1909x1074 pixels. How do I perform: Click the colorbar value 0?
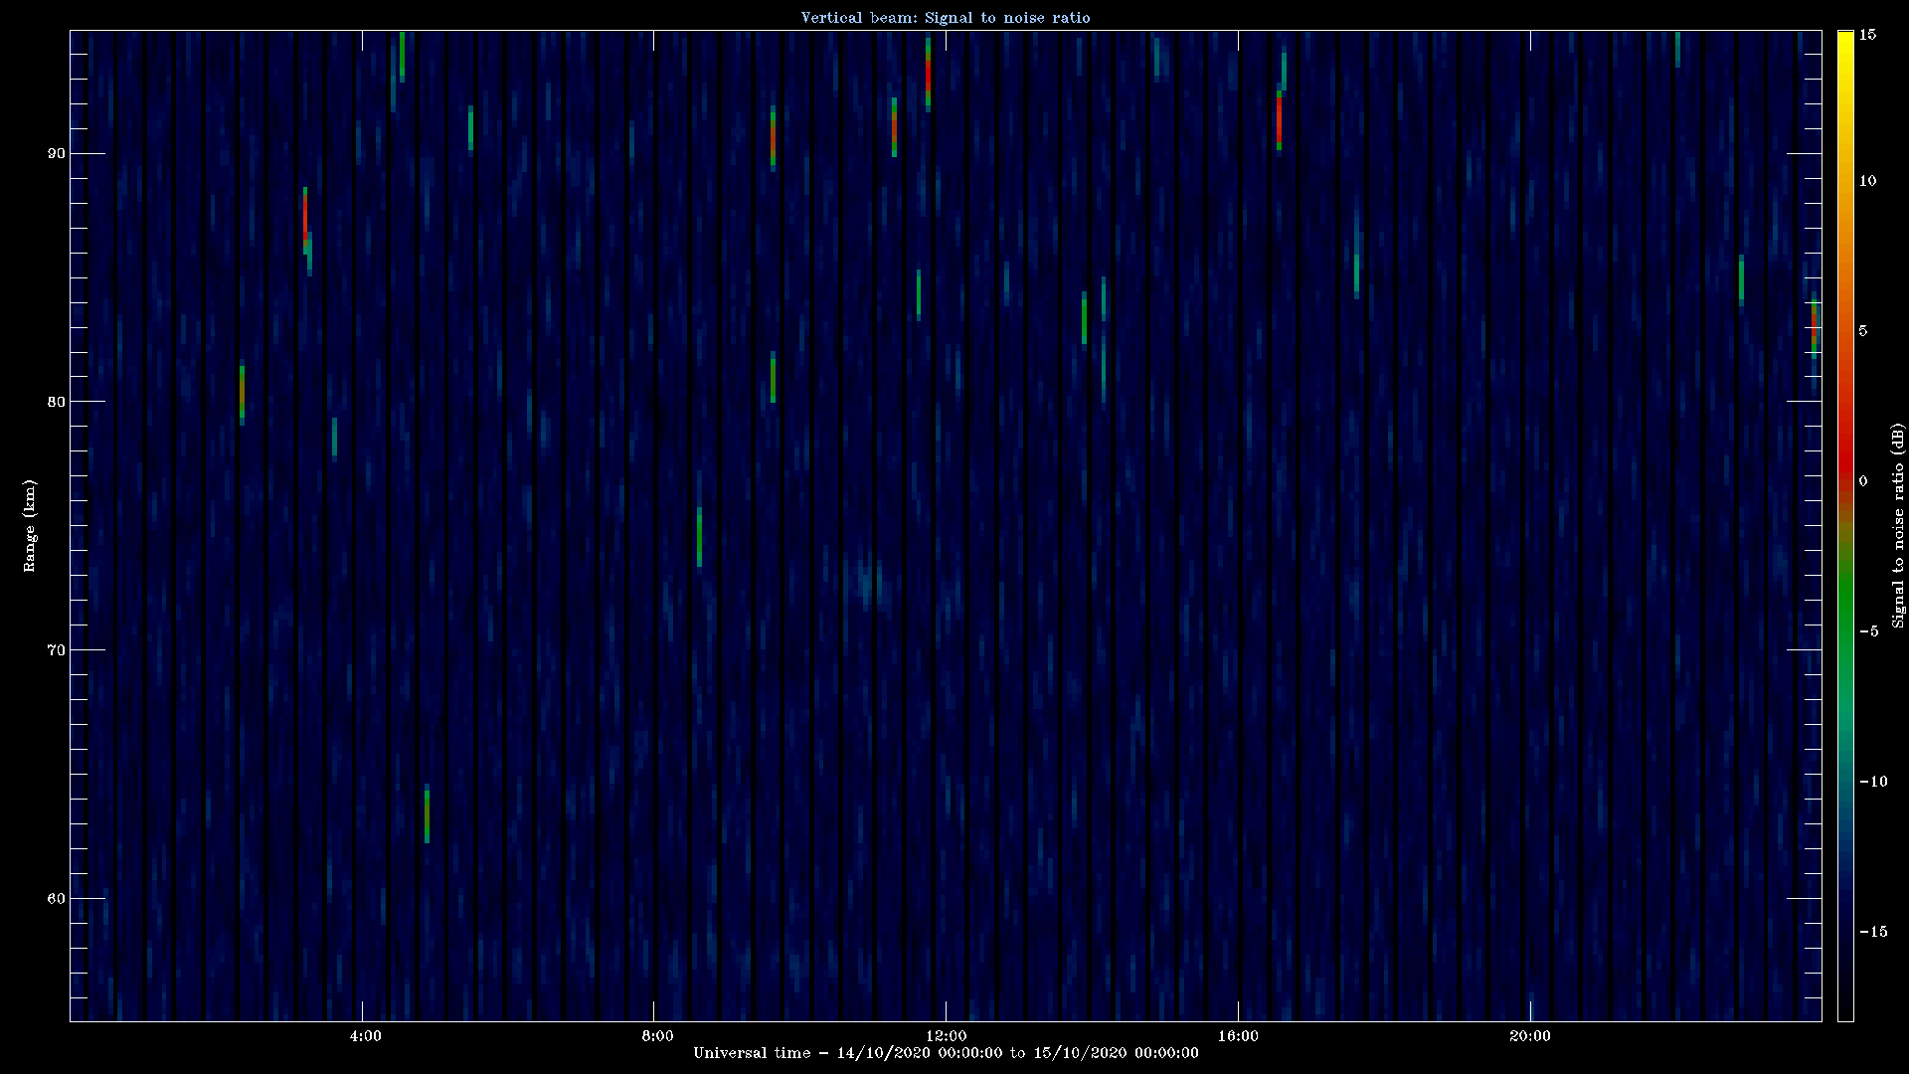(x=1863, y=481)
